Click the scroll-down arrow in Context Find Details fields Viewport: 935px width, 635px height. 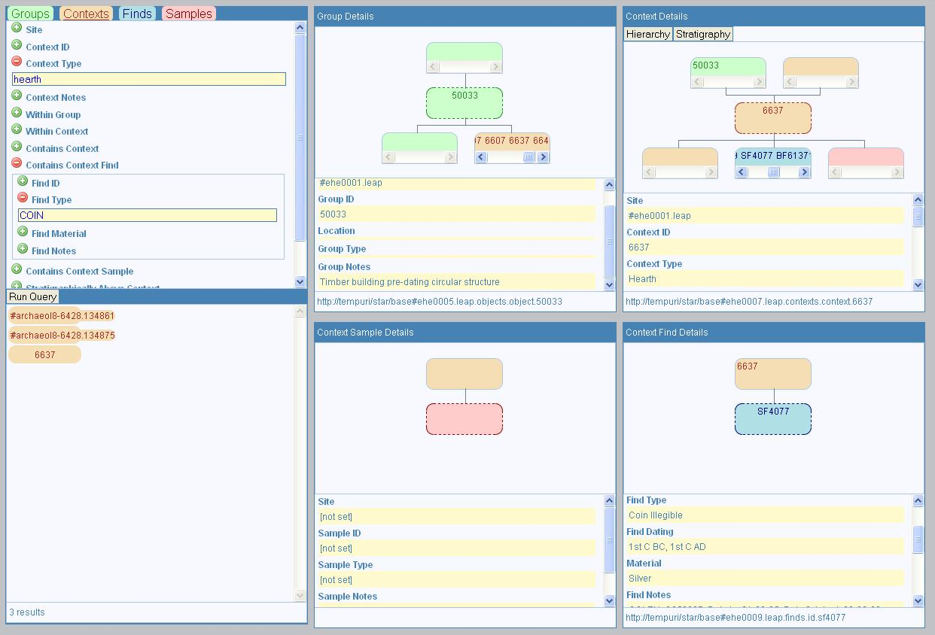tap(918, 600)
